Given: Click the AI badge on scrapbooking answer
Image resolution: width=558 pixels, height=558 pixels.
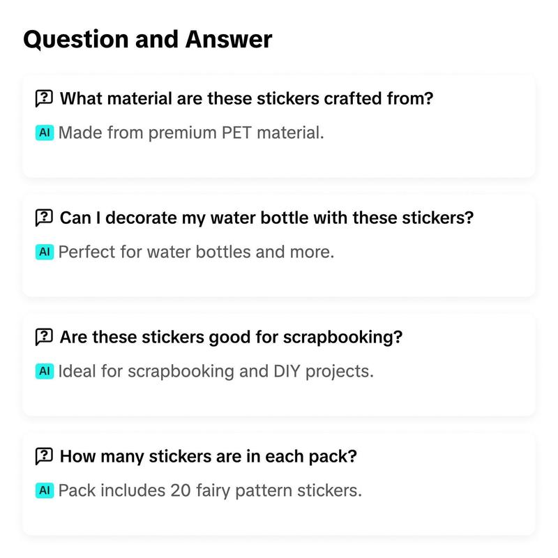Looking at the screenshot, I should [x=45, y=371].
